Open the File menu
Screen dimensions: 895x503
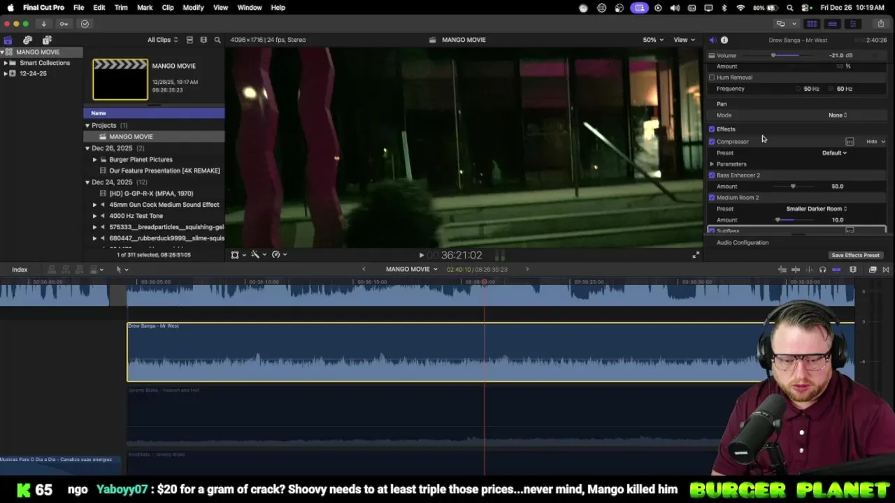click(x=78, y=8)
